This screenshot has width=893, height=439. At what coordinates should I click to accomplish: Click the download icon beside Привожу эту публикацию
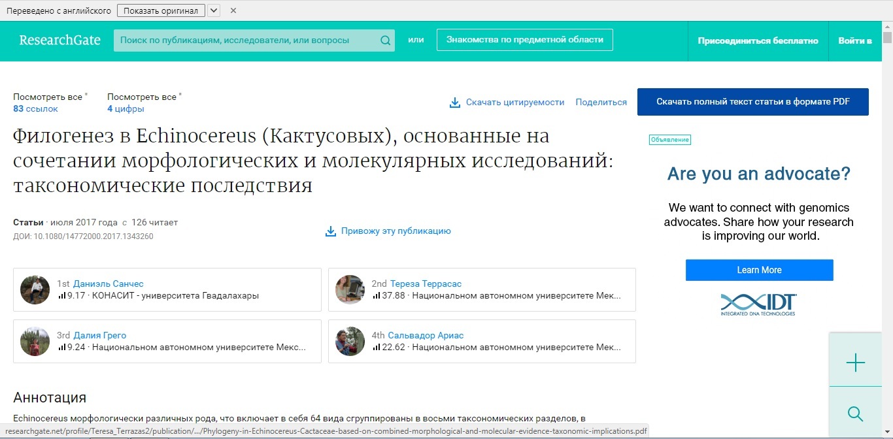pyautogui.click(x=331, y=231)
